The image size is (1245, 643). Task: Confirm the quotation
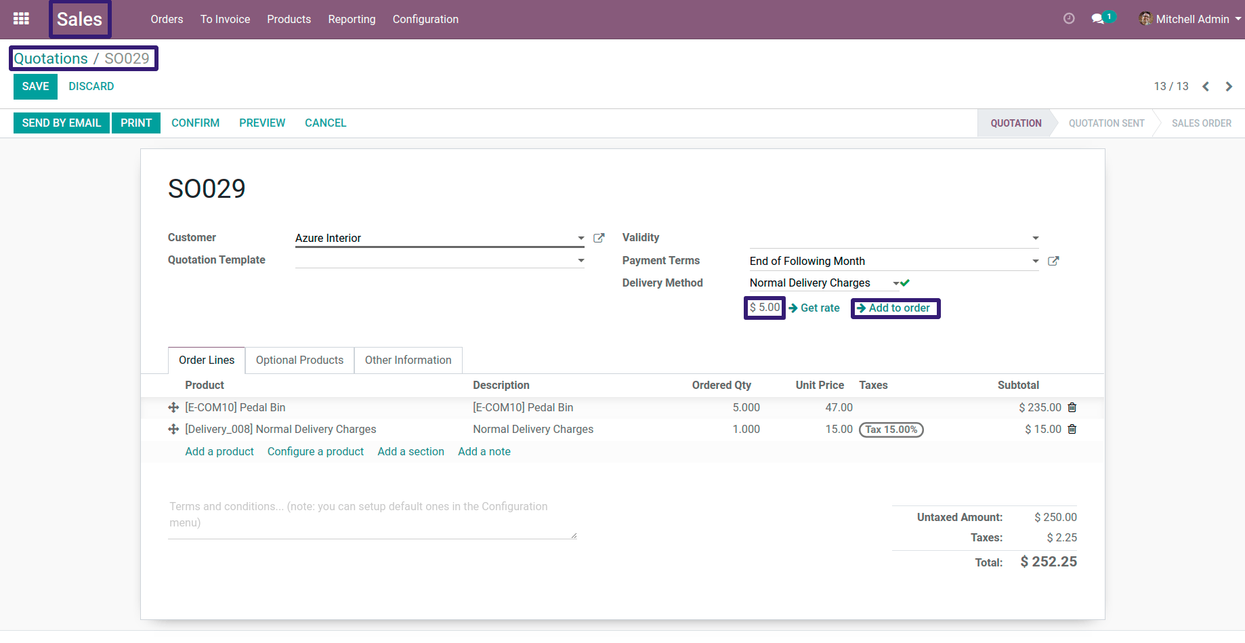[x=195, y=123]
